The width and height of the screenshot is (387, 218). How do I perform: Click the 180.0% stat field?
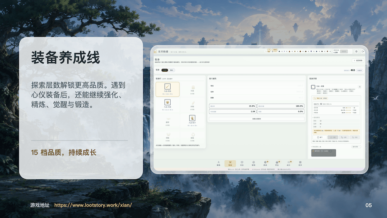[281, 106]
